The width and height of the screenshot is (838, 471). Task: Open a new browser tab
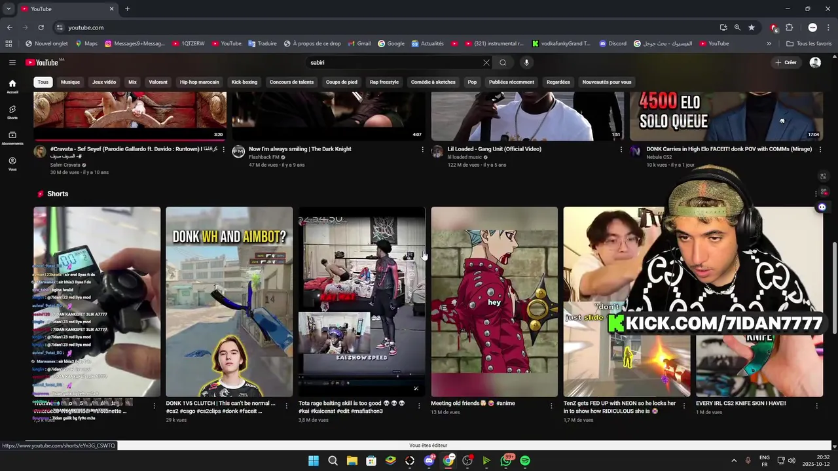click(127, 9)
